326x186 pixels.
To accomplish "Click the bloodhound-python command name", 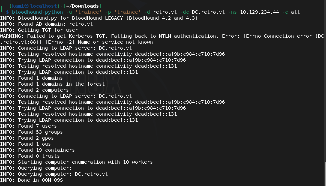I will tap(37, 12).
